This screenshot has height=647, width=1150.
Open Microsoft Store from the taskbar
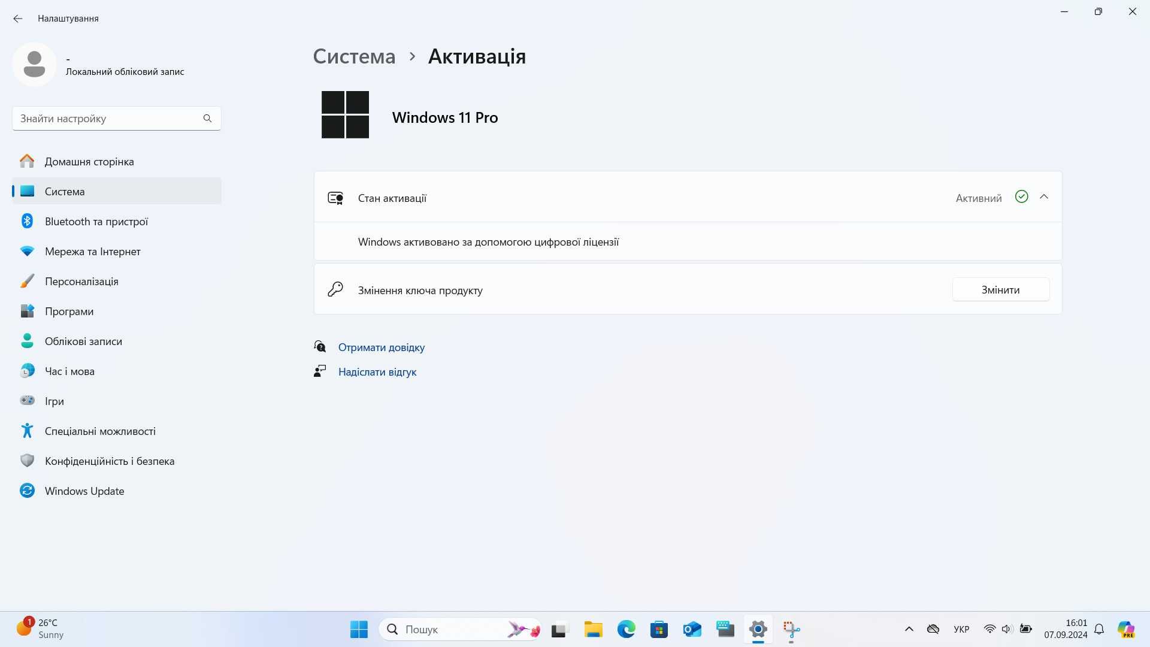(x=659, y=629)
